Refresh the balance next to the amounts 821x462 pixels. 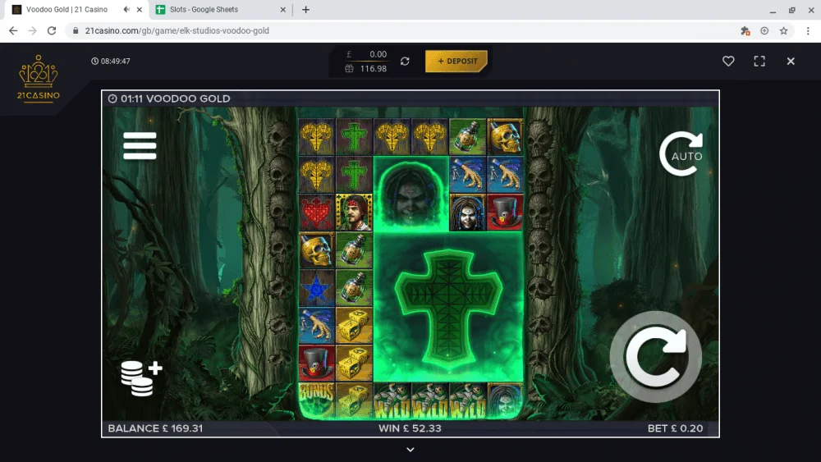tap(405, 62)
